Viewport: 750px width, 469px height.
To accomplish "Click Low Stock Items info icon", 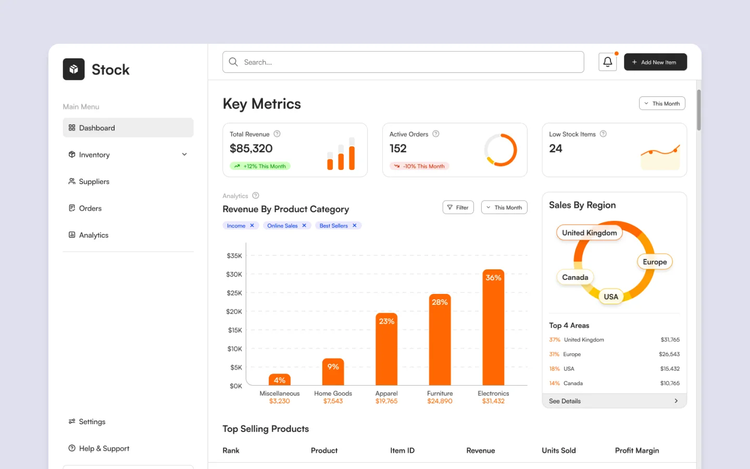I will (x=603, y=134).
